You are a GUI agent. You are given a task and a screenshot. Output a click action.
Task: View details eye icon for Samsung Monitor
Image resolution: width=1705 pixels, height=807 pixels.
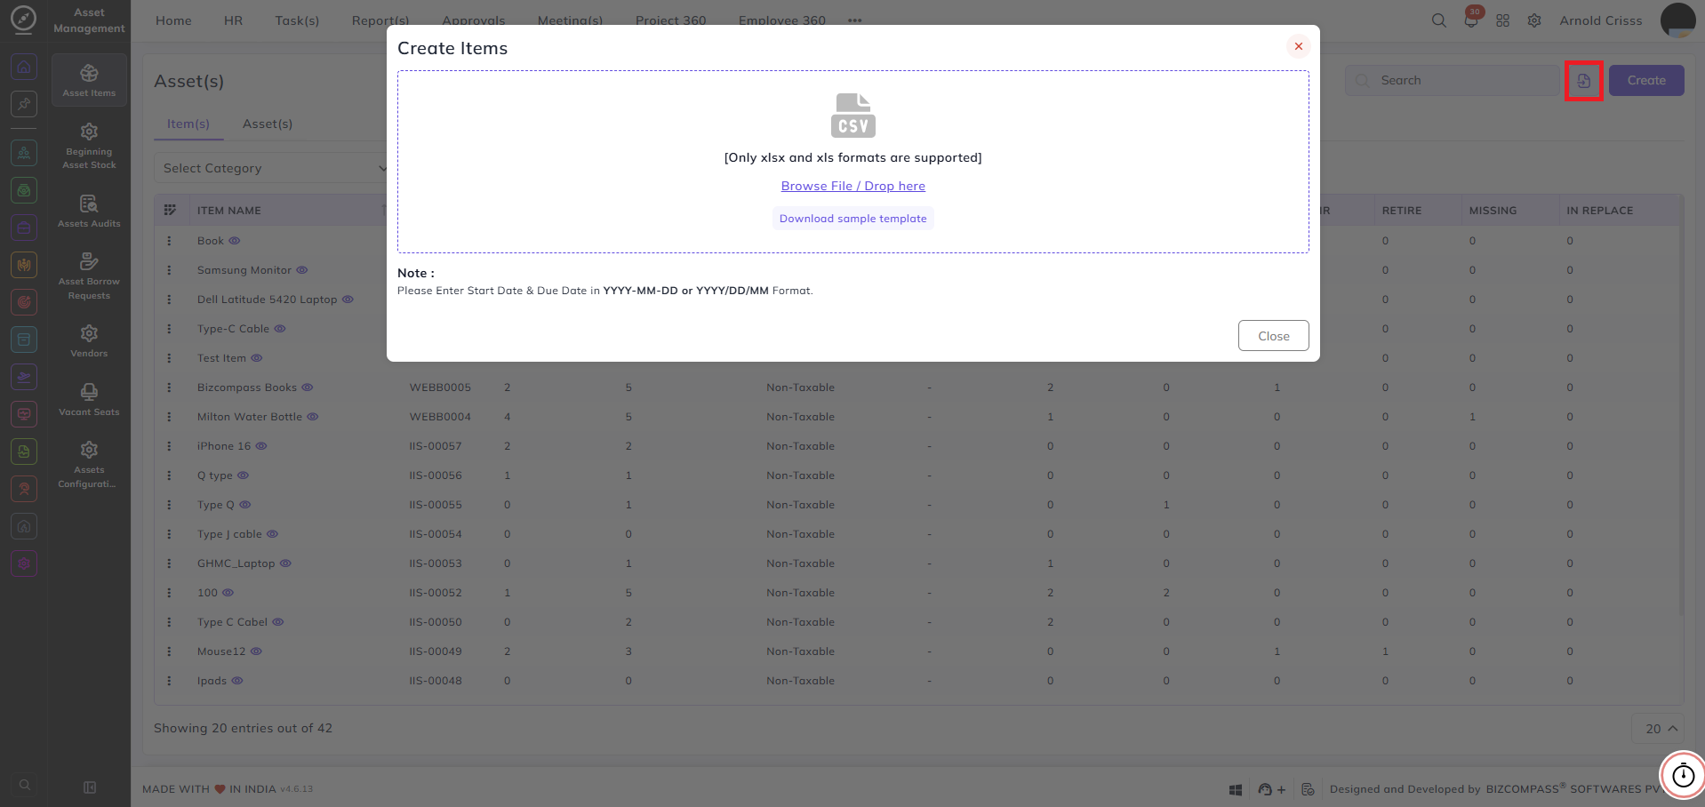tap(302, 270)
